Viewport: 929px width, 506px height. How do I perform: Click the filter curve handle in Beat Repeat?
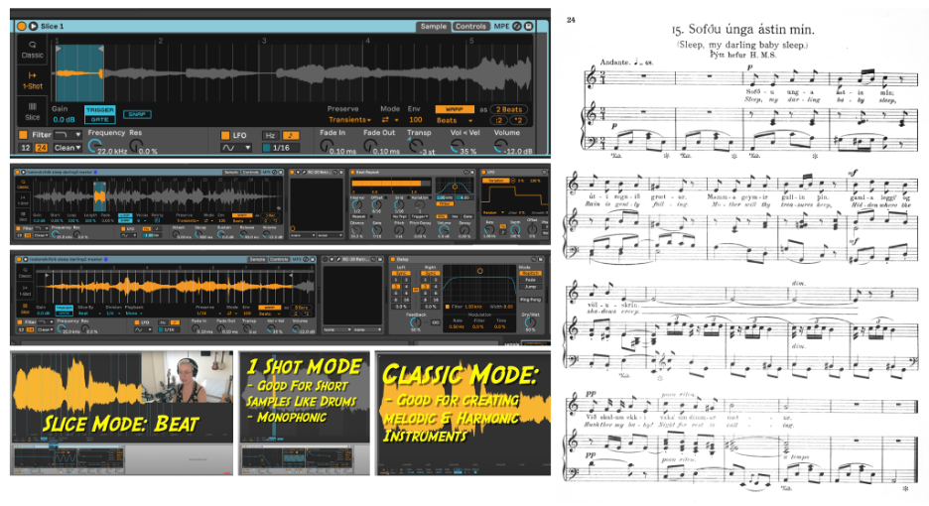pos(455,187)
